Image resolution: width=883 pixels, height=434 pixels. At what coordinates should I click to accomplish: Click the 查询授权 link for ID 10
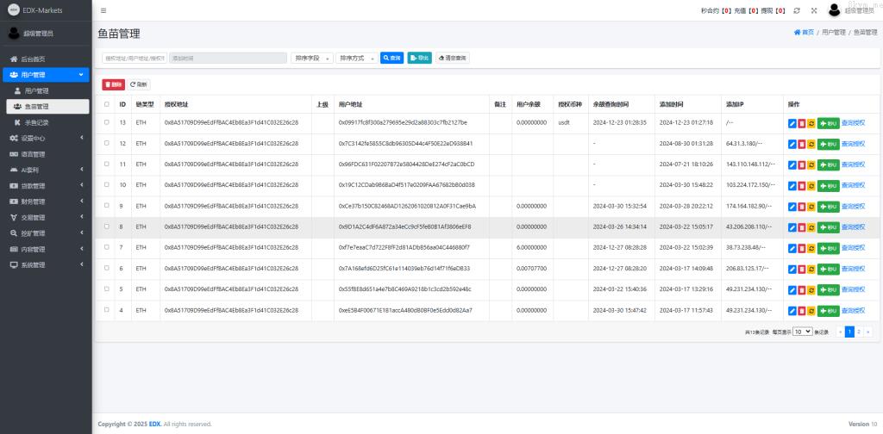click(853, 185)
